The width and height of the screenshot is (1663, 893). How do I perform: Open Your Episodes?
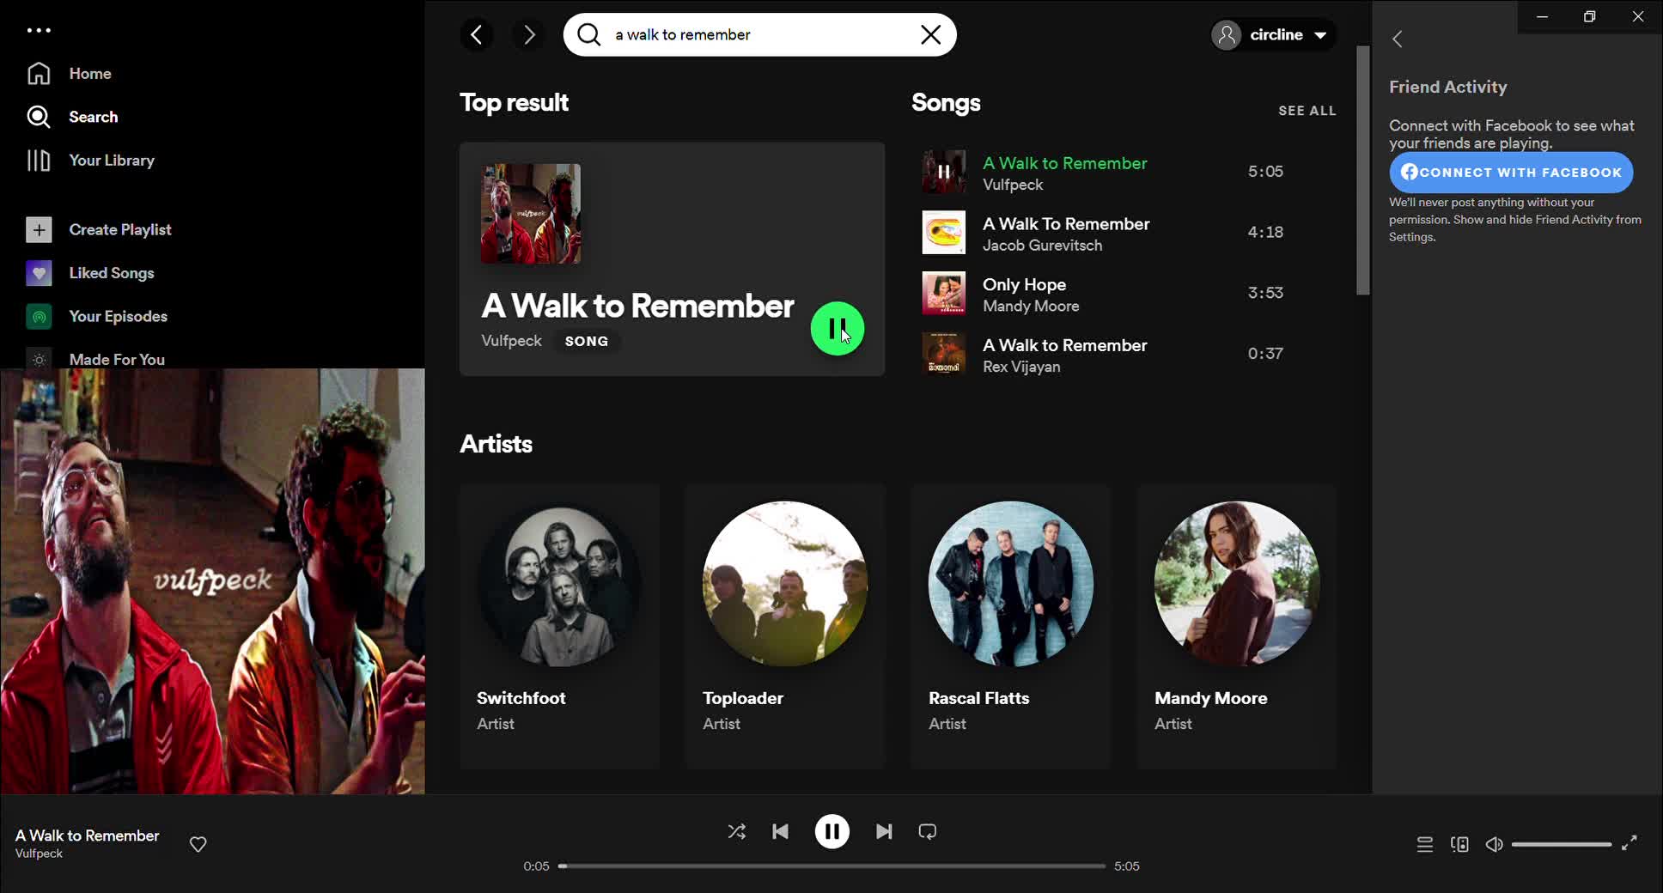pyautogui.click(x=119, y=316)
